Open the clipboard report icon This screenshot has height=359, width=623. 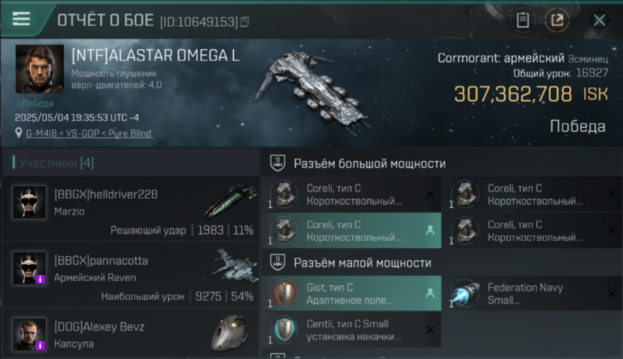[x=523, y=21]
